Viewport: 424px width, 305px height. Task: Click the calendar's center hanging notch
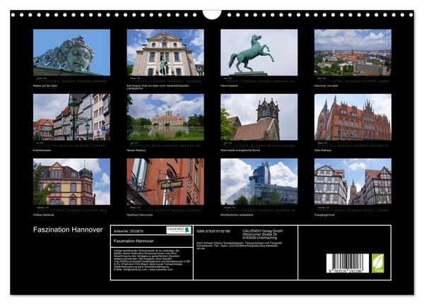coord(212,15)
